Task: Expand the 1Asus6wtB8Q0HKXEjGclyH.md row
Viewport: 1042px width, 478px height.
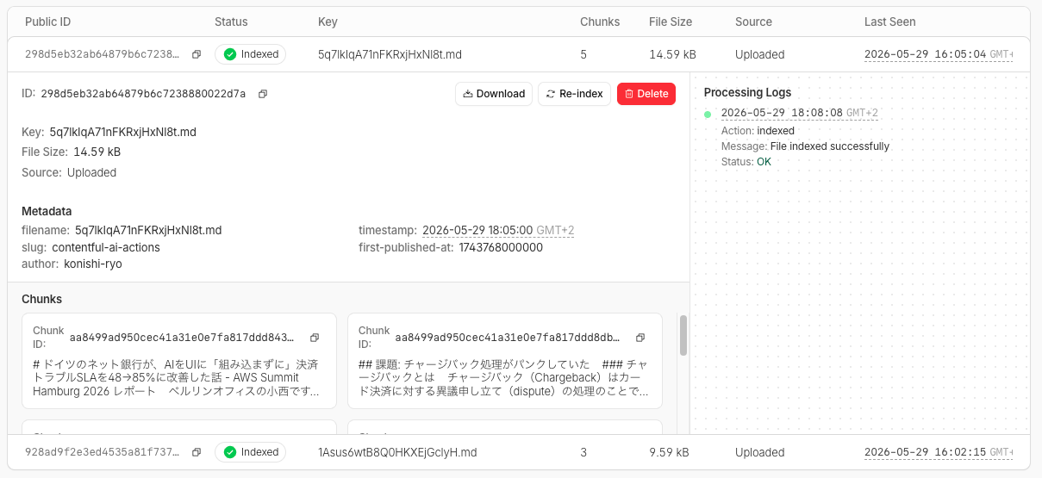Action: [519, 452]
